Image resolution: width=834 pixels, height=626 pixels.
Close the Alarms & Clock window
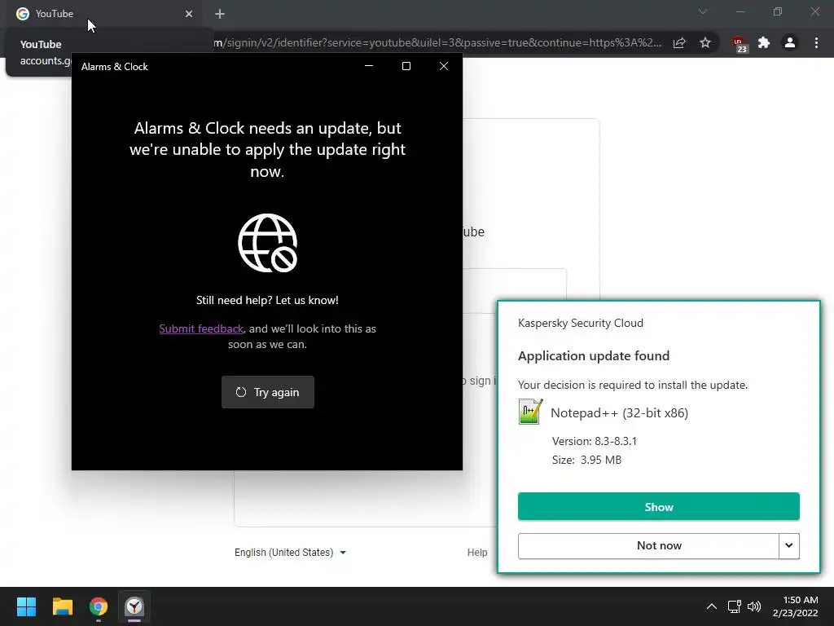pos(444,66)
